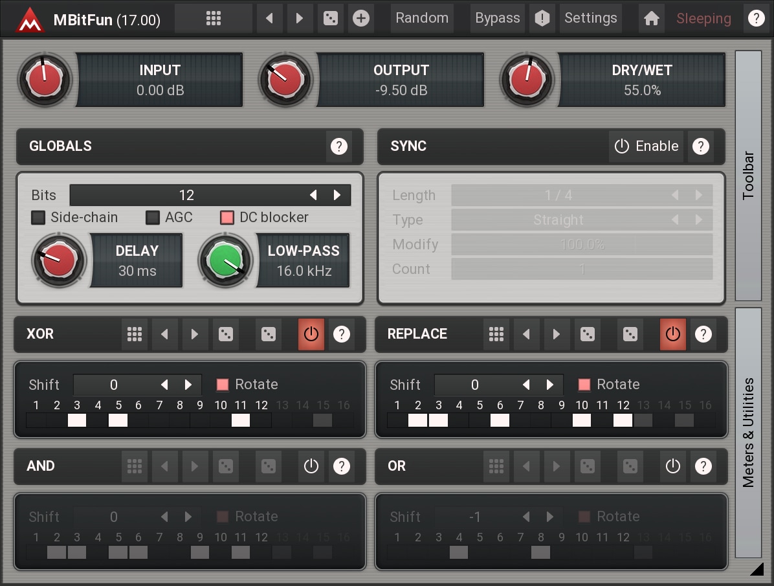Toggle the DC blocker checkbox
774x586 pixels.
[x=227, y=218]
